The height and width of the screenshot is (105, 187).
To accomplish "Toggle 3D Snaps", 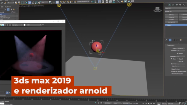I will [61, 2].
